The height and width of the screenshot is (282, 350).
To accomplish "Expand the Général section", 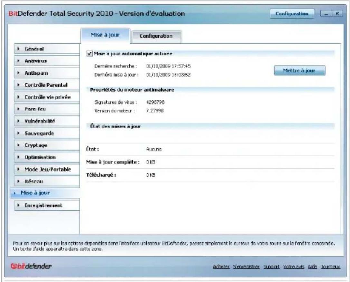I will click(x=47, y=49).
